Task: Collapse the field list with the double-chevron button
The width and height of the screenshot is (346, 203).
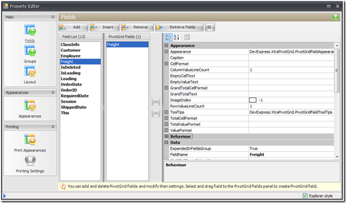Action: click(209, 27)
